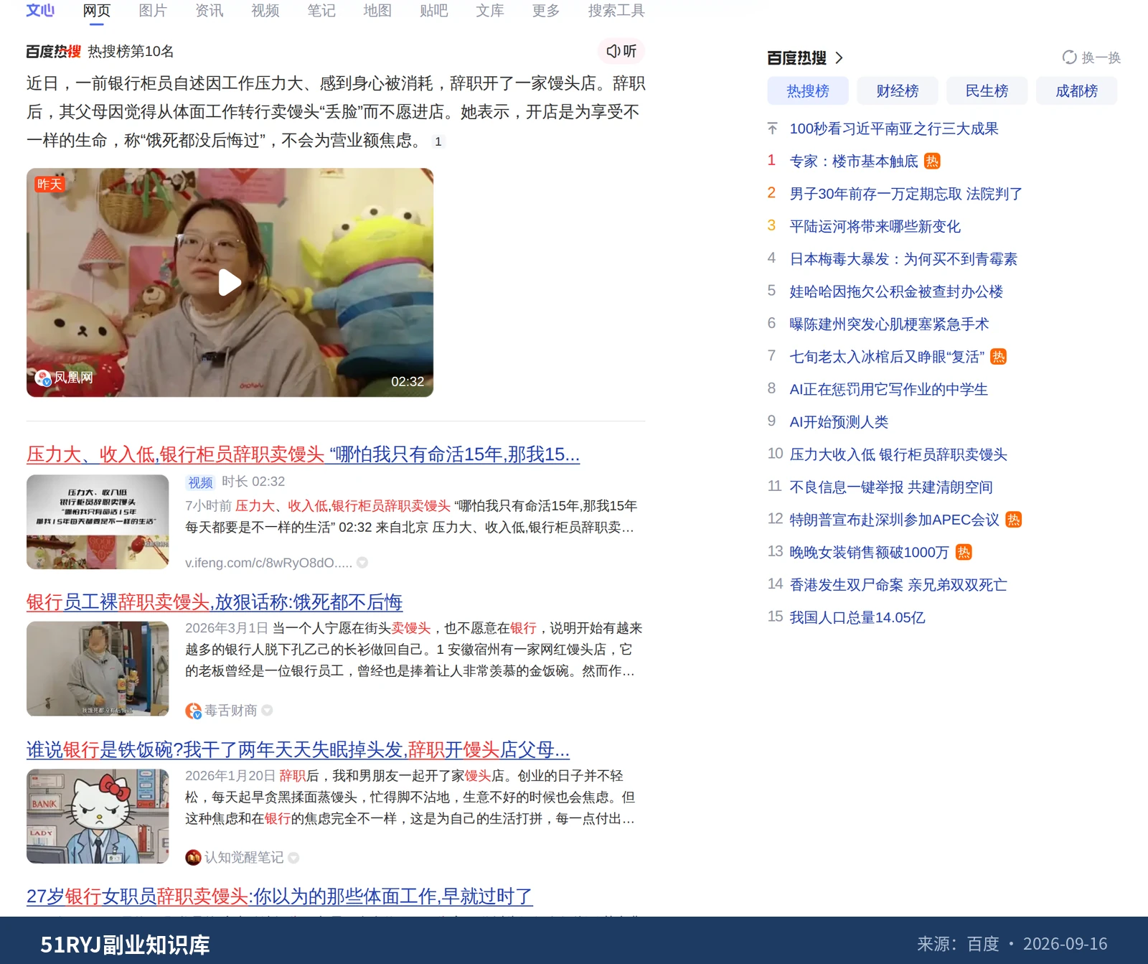Switch to the 笔记 tab
1148x964 pixels.
coord(321,11)
